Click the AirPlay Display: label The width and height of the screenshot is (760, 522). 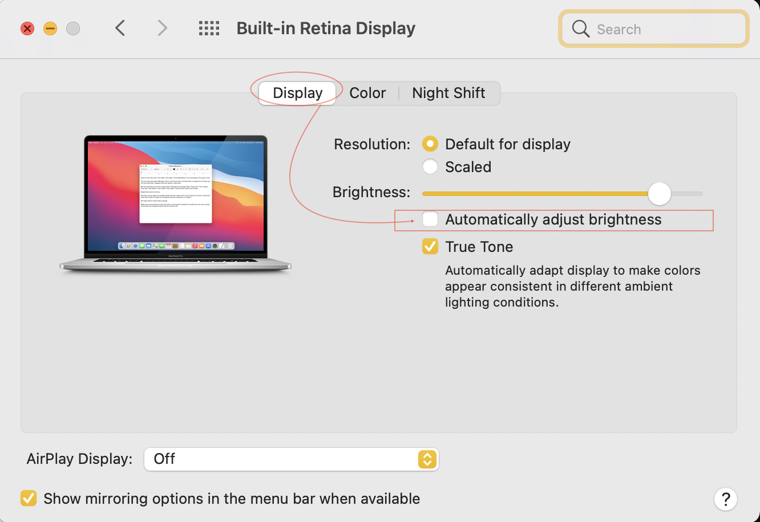[x=79, y=459]
